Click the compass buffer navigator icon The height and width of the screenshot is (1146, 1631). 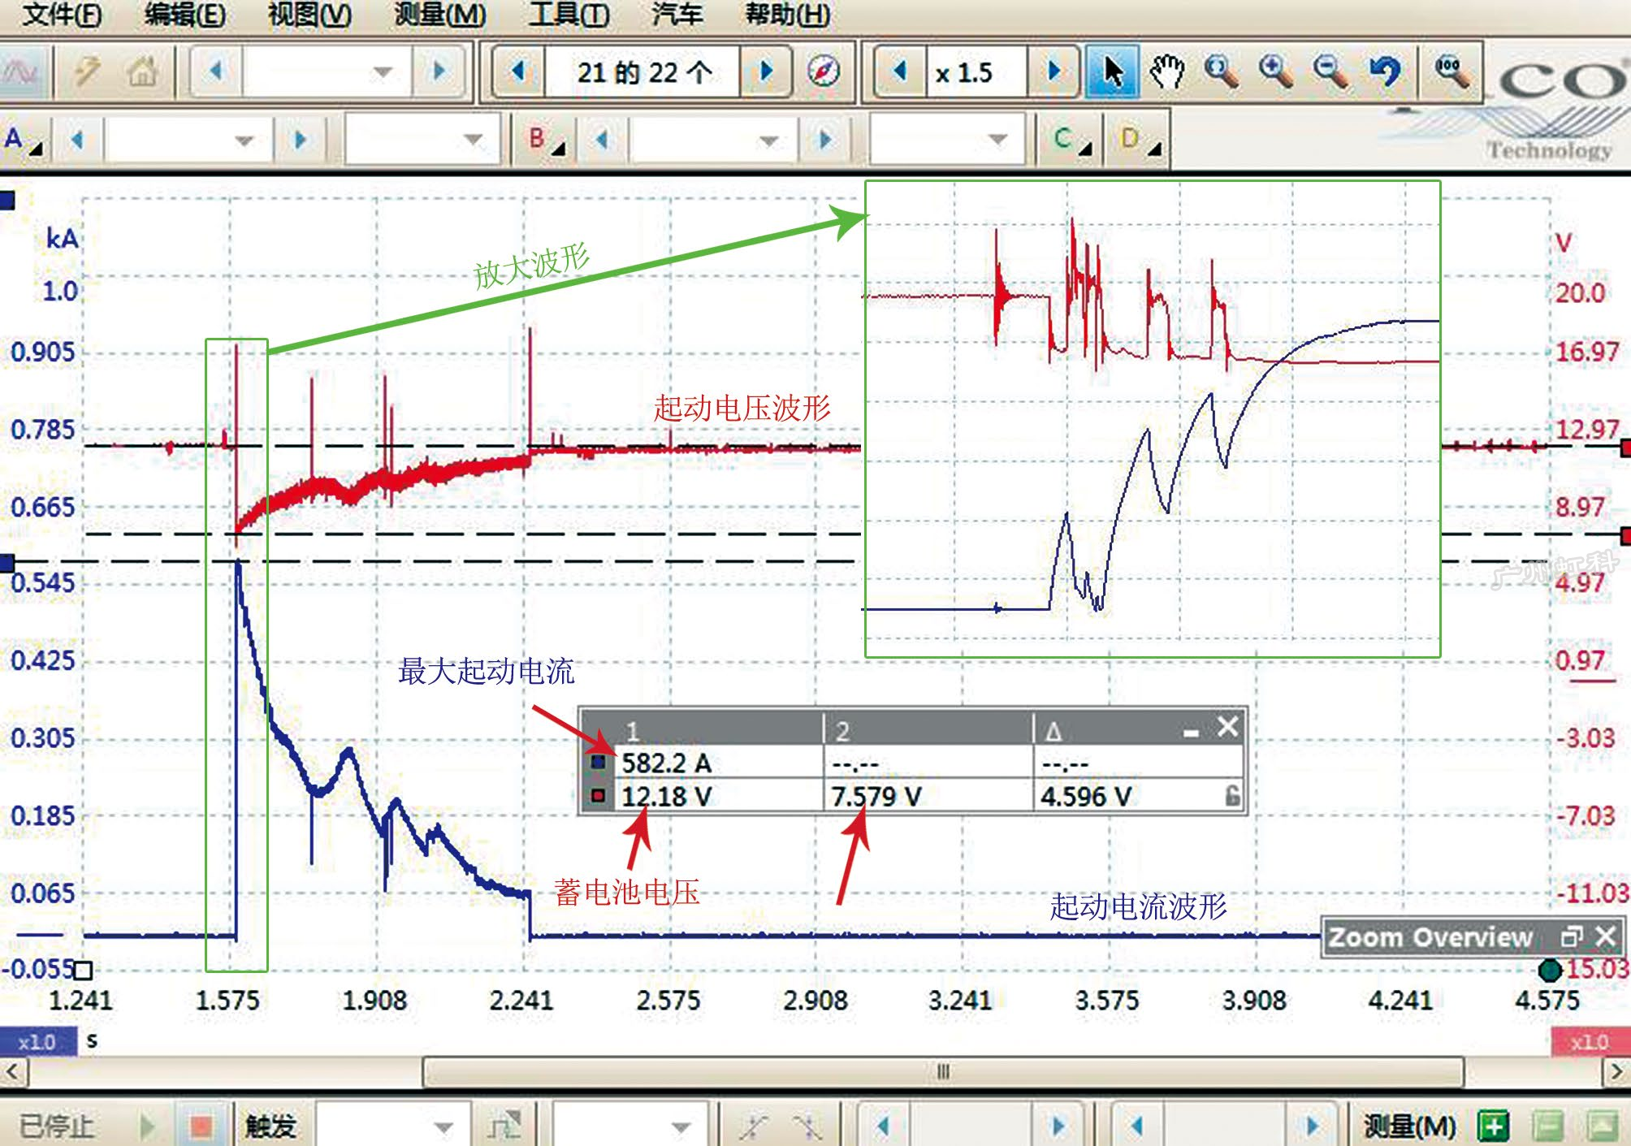click(x=824, y=71)
